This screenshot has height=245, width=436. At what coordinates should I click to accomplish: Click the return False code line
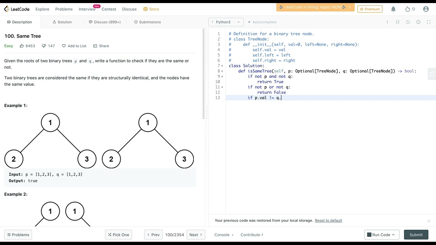[271, 93]
